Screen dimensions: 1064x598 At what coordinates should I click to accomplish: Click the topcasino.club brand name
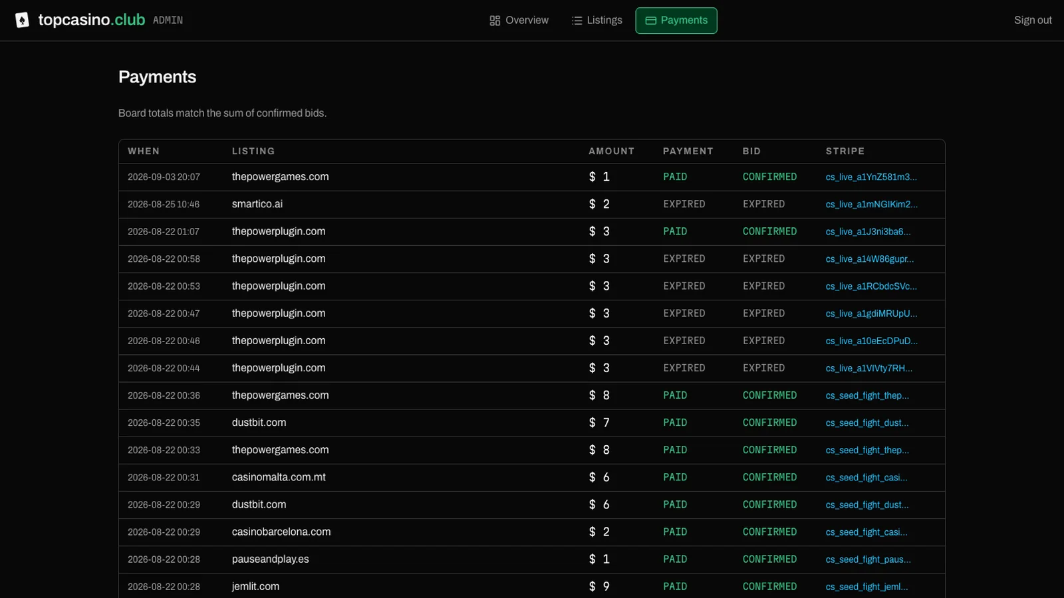pos(92,20)
